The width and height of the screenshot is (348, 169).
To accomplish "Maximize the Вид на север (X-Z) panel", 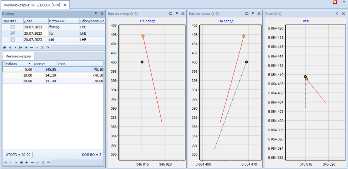I will (171, 14).
